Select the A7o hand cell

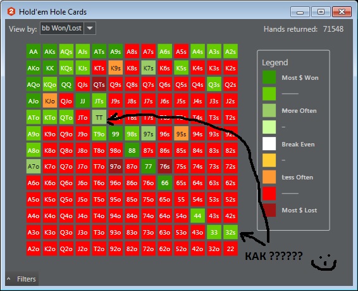click(x=34, y=166)
